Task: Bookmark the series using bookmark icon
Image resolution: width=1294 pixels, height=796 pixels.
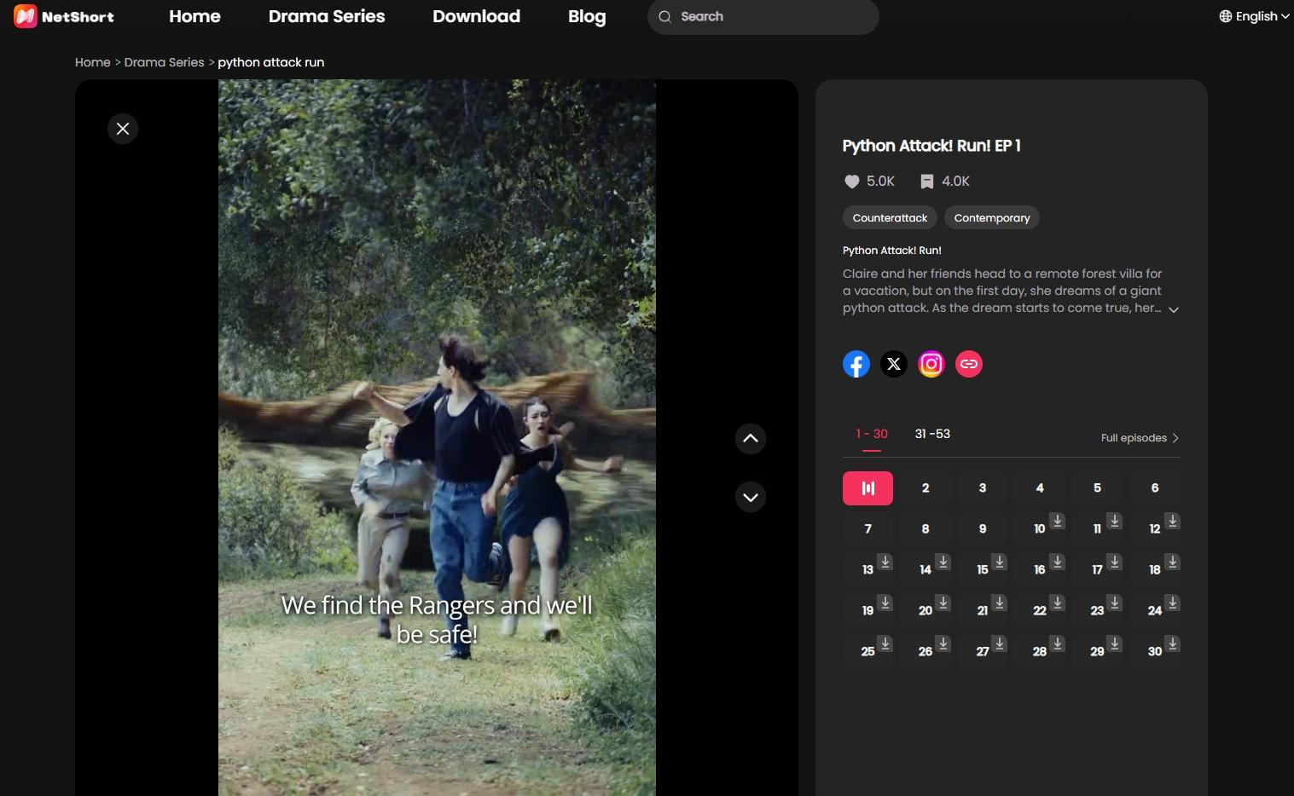Action: pyautogui.click(x=927, y=182)
